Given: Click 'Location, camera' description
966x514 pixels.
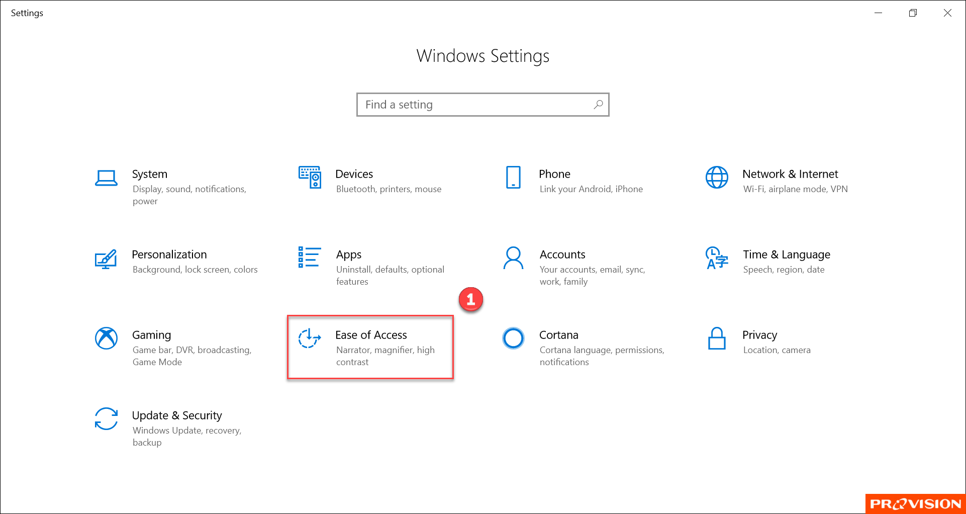Looking at the screenshot, I should coord(777,350).
